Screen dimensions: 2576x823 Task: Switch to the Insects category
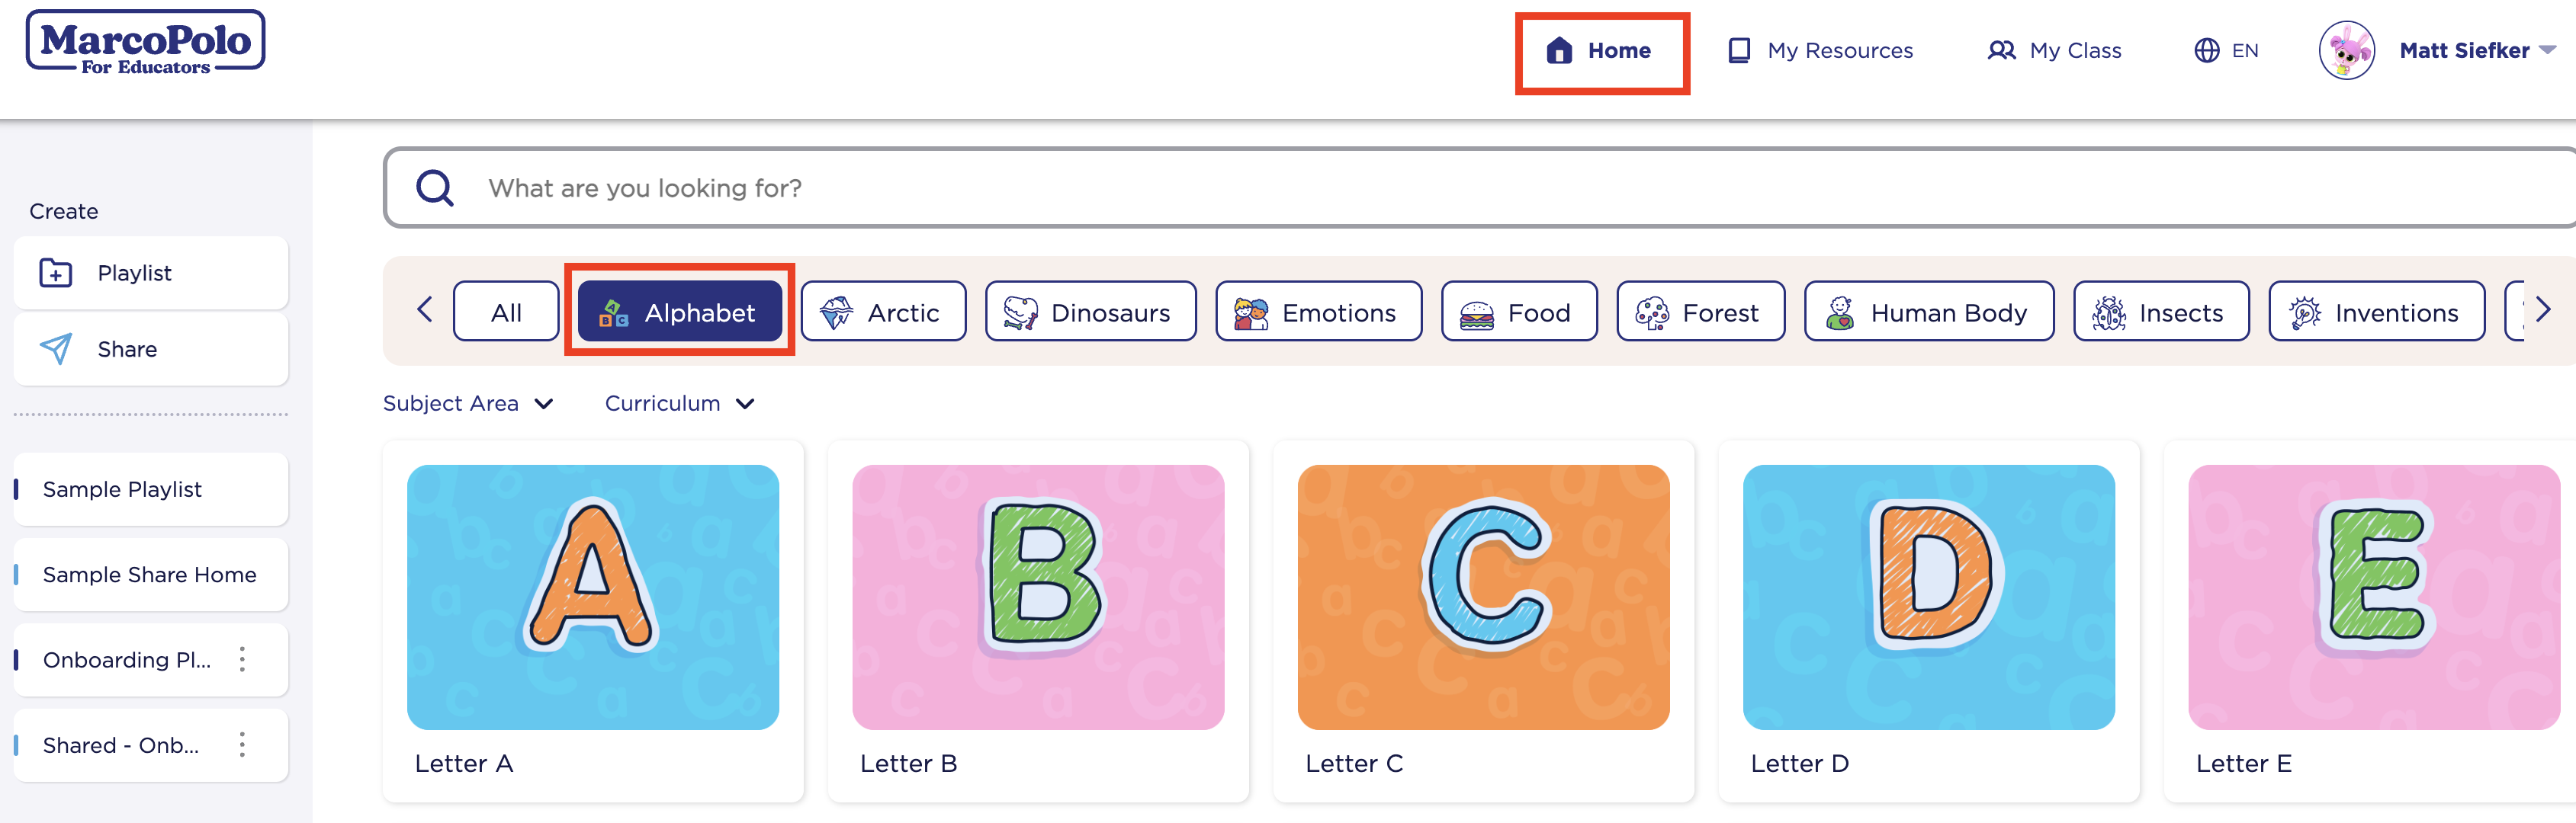(2160, 311)
